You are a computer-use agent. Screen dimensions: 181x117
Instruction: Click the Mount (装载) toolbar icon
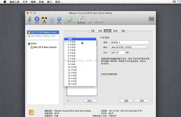[52, 19]
